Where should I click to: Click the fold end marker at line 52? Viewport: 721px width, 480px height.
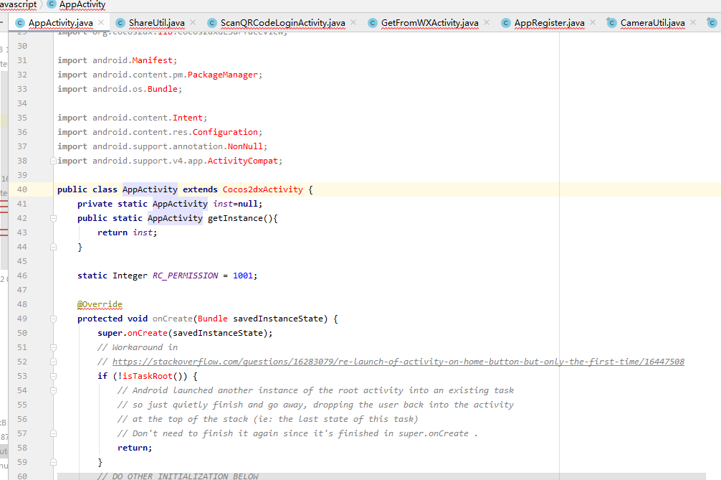pos(53,362)
